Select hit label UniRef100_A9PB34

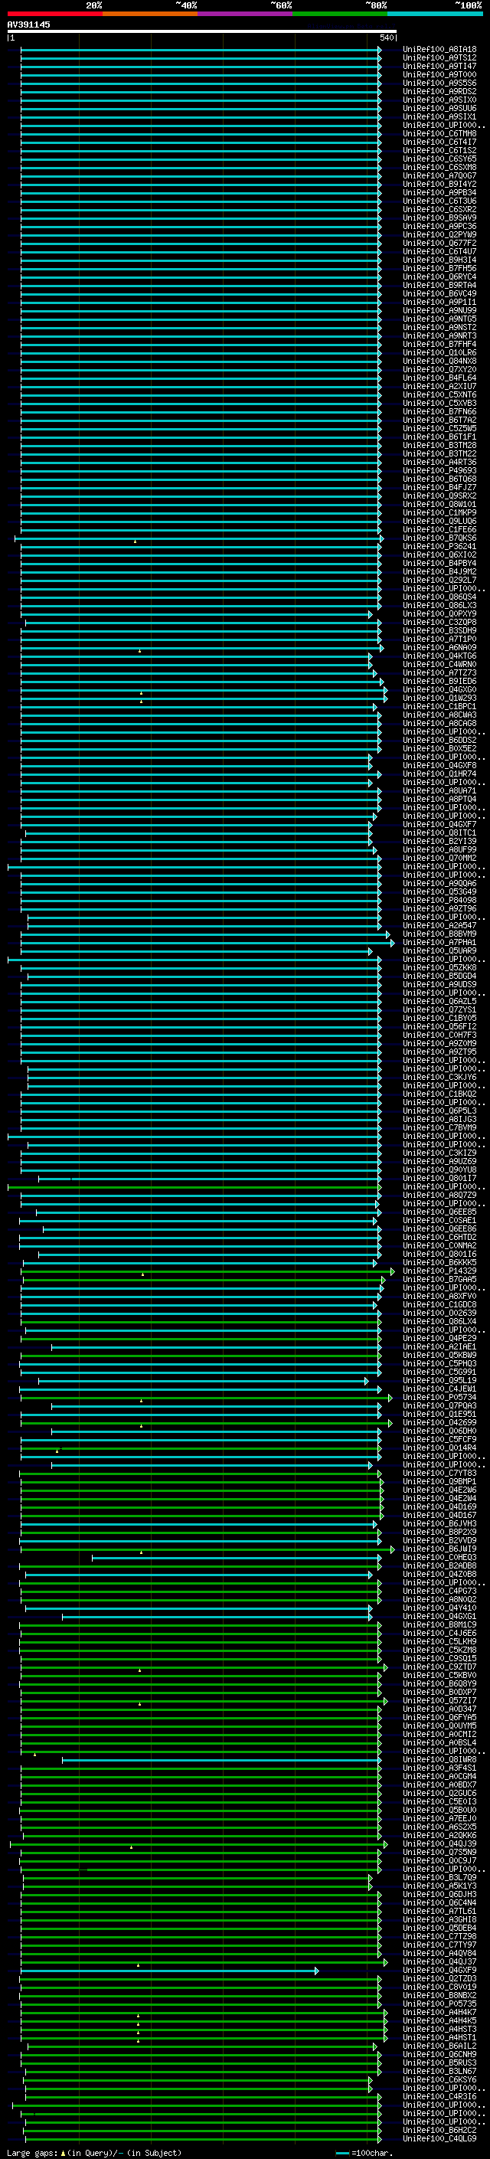pos(439,193)
